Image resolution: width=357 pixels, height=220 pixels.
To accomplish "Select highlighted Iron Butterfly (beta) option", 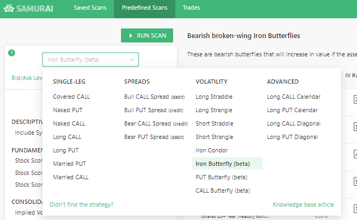I will pos(227,164).
